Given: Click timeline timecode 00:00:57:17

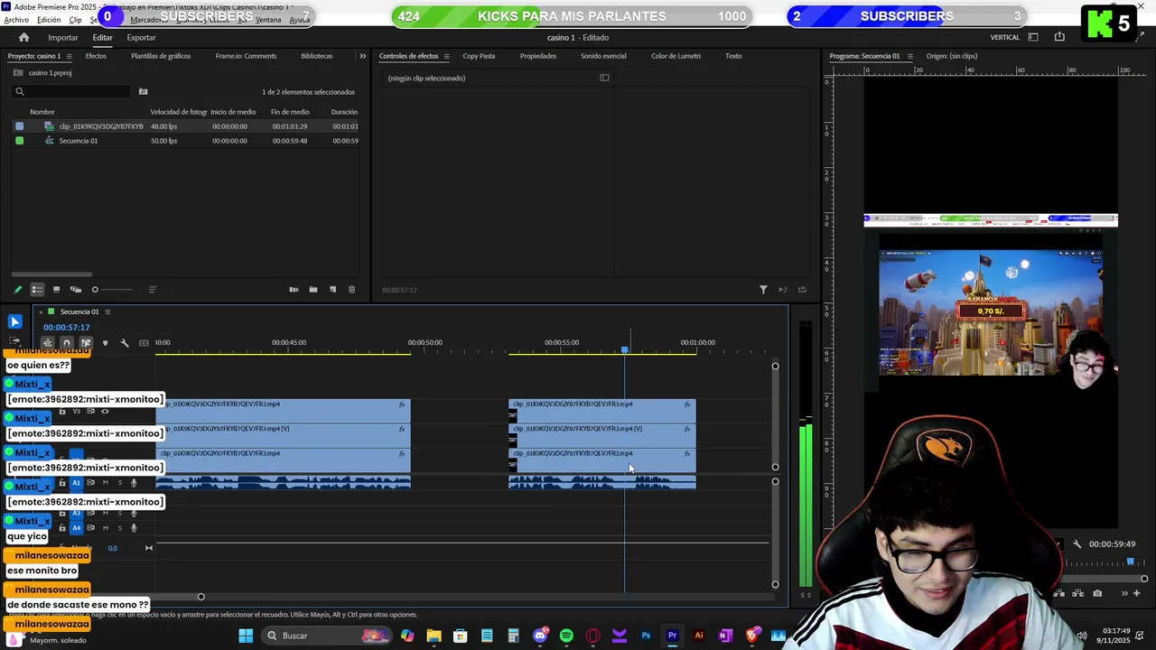Looking at the screenshot, I should tap(67, 328).
